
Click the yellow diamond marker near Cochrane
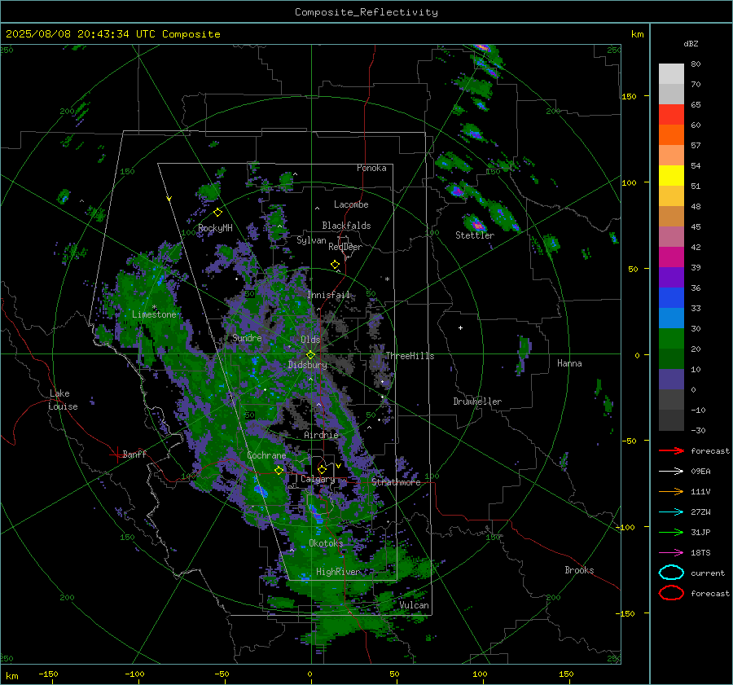tap(279, 470)
